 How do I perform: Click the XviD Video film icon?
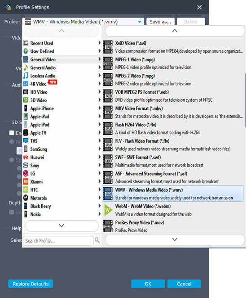coord(108,47)
